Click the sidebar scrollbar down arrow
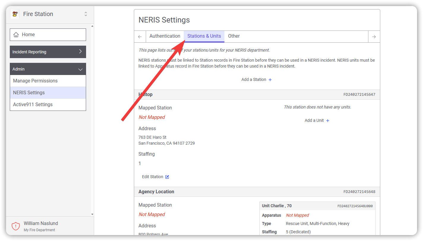The image size is (423, 241). pos(92,214)
